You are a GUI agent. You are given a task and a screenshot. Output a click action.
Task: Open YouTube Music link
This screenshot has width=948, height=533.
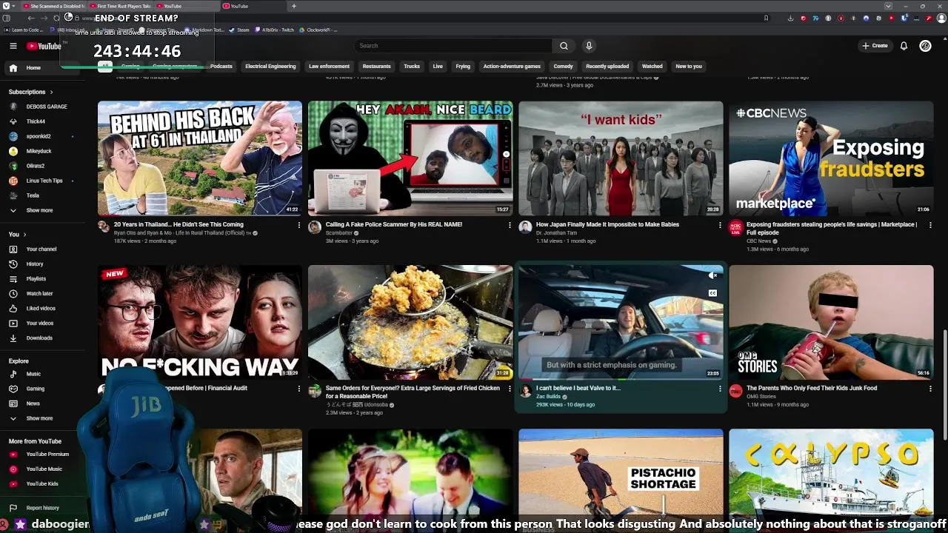(x=46, y=469)
